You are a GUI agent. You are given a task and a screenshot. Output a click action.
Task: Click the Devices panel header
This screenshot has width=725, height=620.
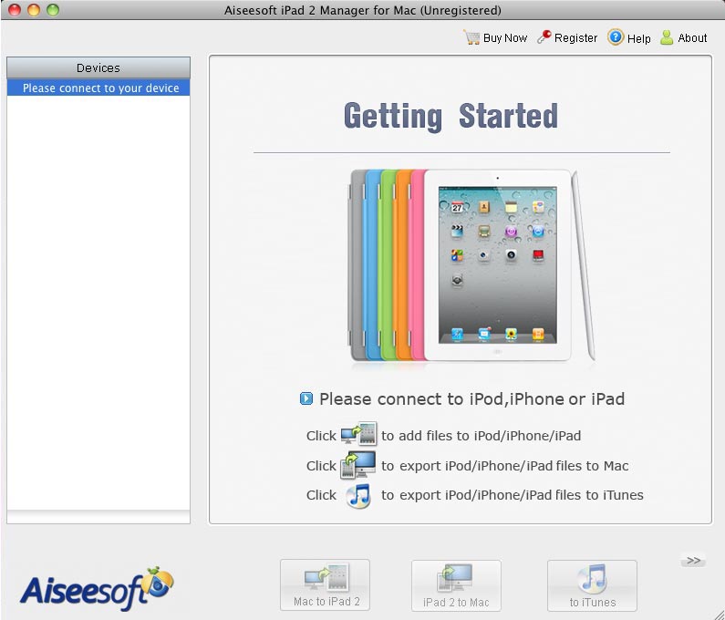coord(98,68)
